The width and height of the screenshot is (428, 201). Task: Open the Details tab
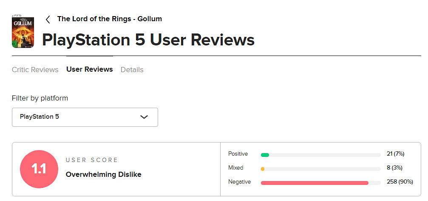click(132, 70)
